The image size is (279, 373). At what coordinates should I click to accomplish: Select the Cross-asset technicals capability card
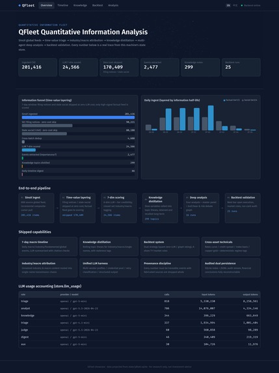pyautogui.click(x=231, y=247)
